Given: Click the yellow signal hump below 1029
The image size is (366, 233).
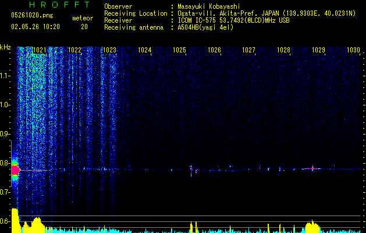Looking at the screenshot, I should pos(312,227).
